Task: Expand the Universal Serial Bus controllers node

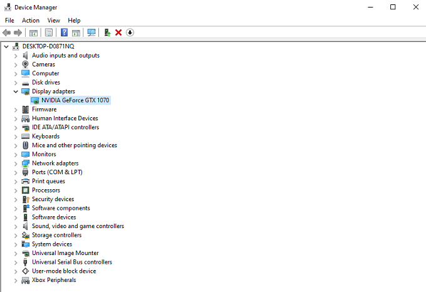Action: click(16, 263)
